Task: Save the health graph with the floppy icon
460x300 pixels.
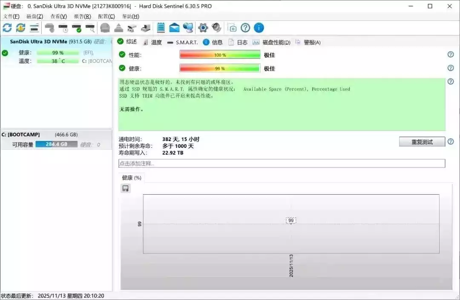Action: 125,188
